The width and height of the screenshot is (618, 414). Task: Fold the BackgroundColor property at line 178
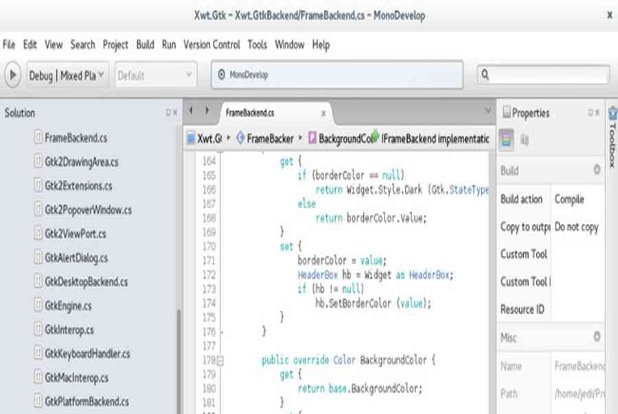tap(220, 360)
